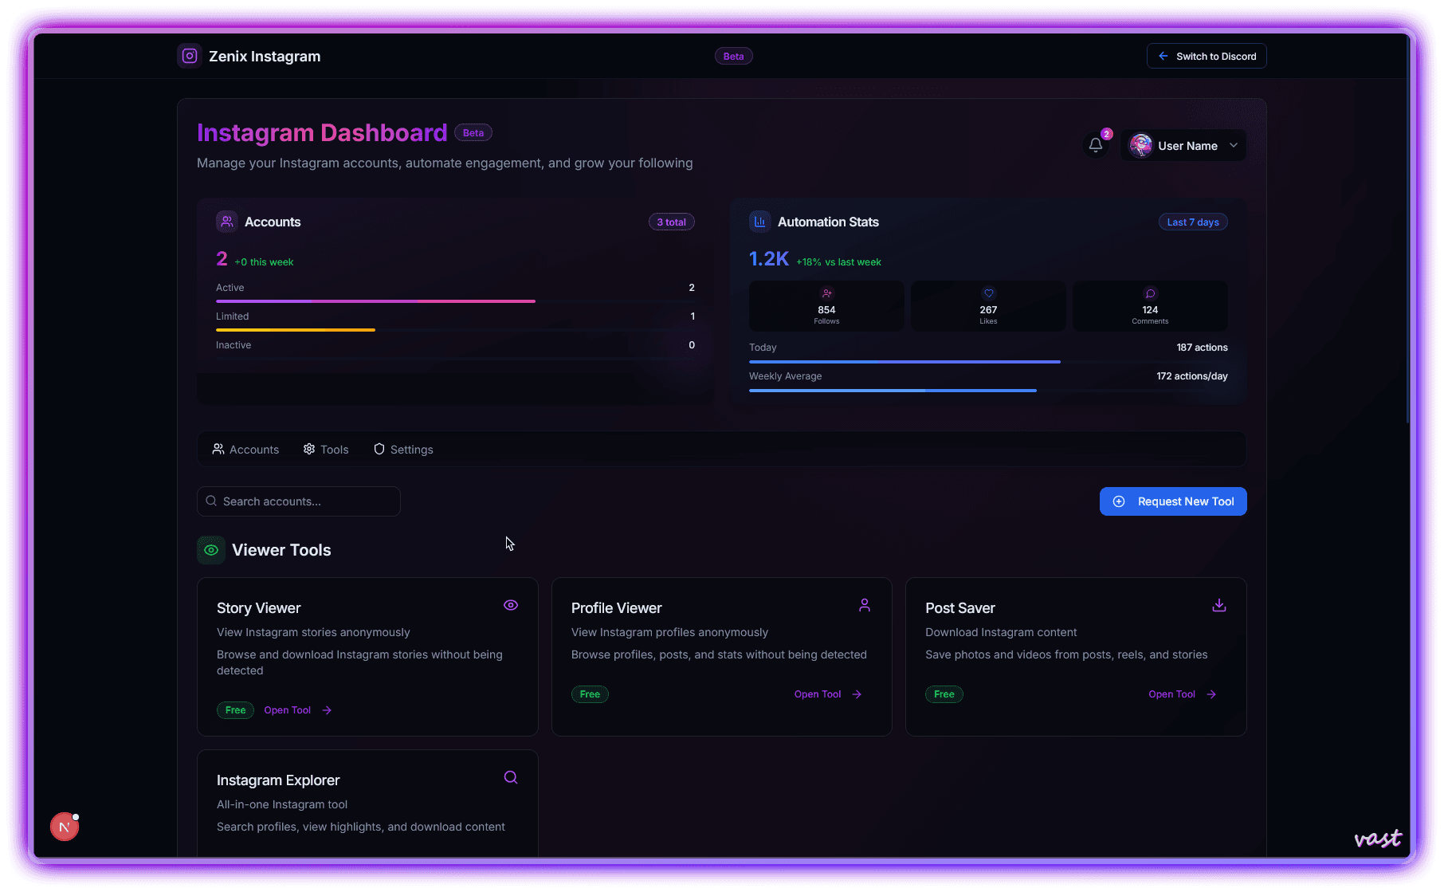Screen dimensions: 1444x892
Task: Click the Story Viewer eye icon
Action: [511, 605]
